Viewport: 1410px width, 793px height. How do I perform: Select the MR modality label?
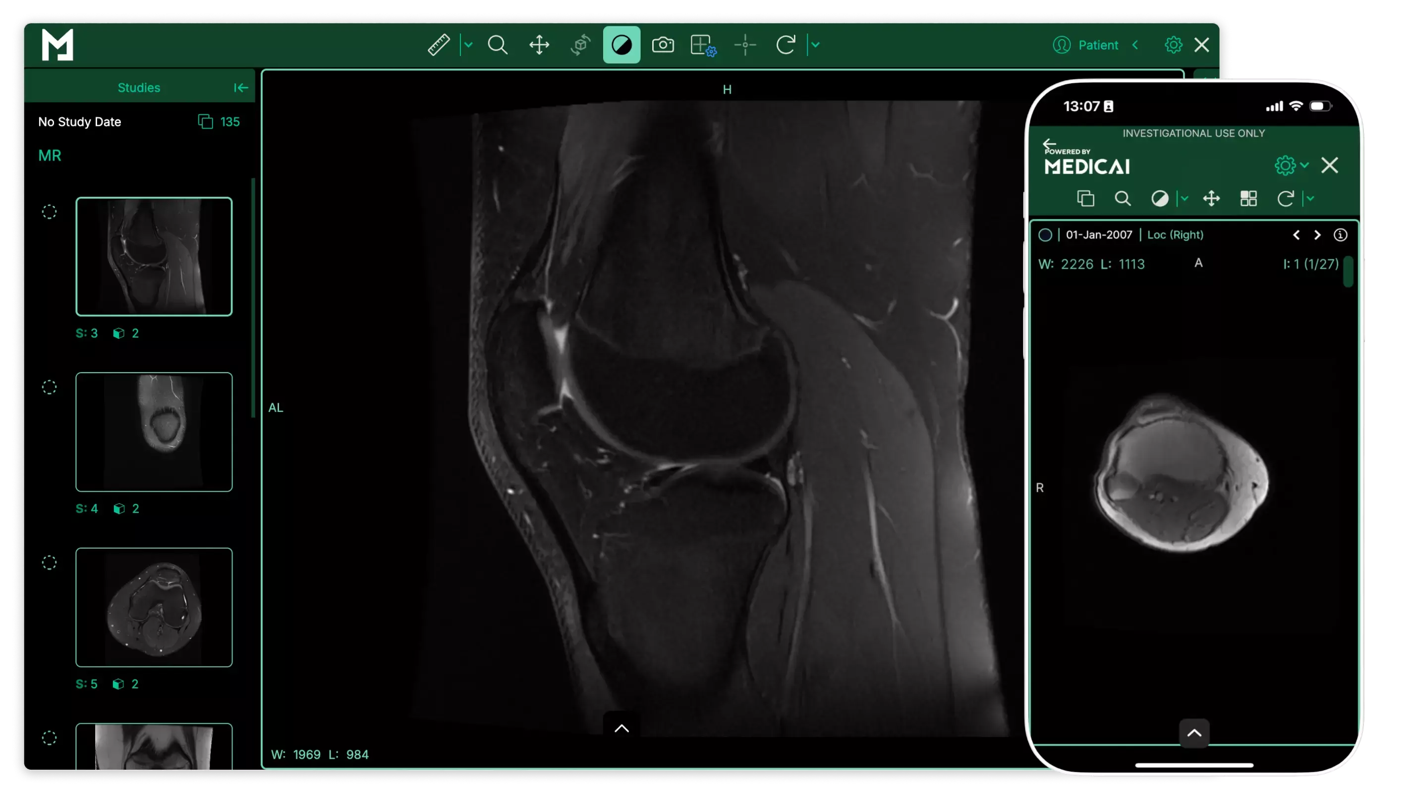(x=49, y=156)
